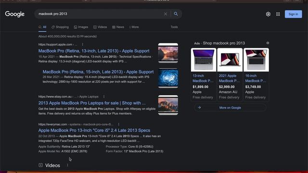Viewport: 308px width, 173px height.
Task: Open MacBook Pro Retina 15-inch Apple Support link
Action: (x=98, y=72)
